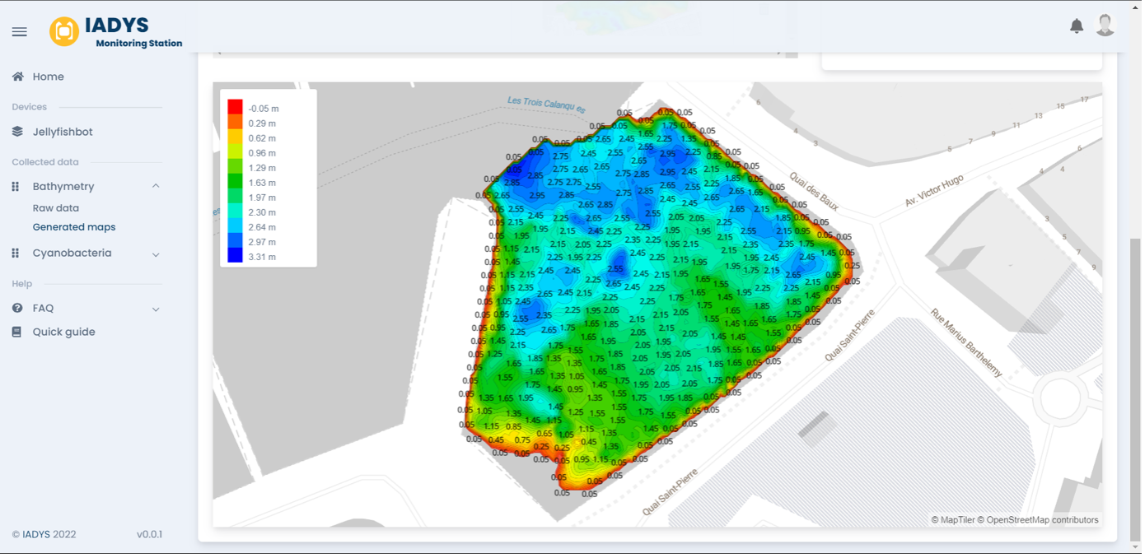Image resolution: width=1145 pixels, height=558 pixels.
Task: Click the user profile avatar
Action: tap(1105, 25)
